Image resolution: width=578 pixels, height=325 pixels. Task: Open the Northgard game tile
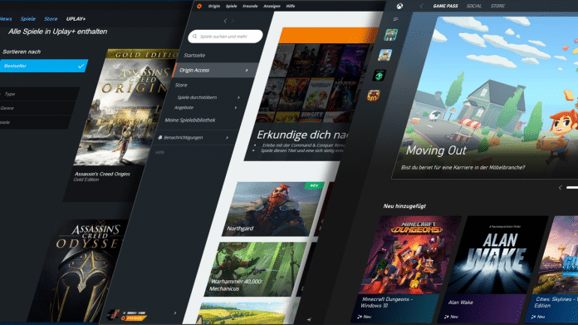274,209
